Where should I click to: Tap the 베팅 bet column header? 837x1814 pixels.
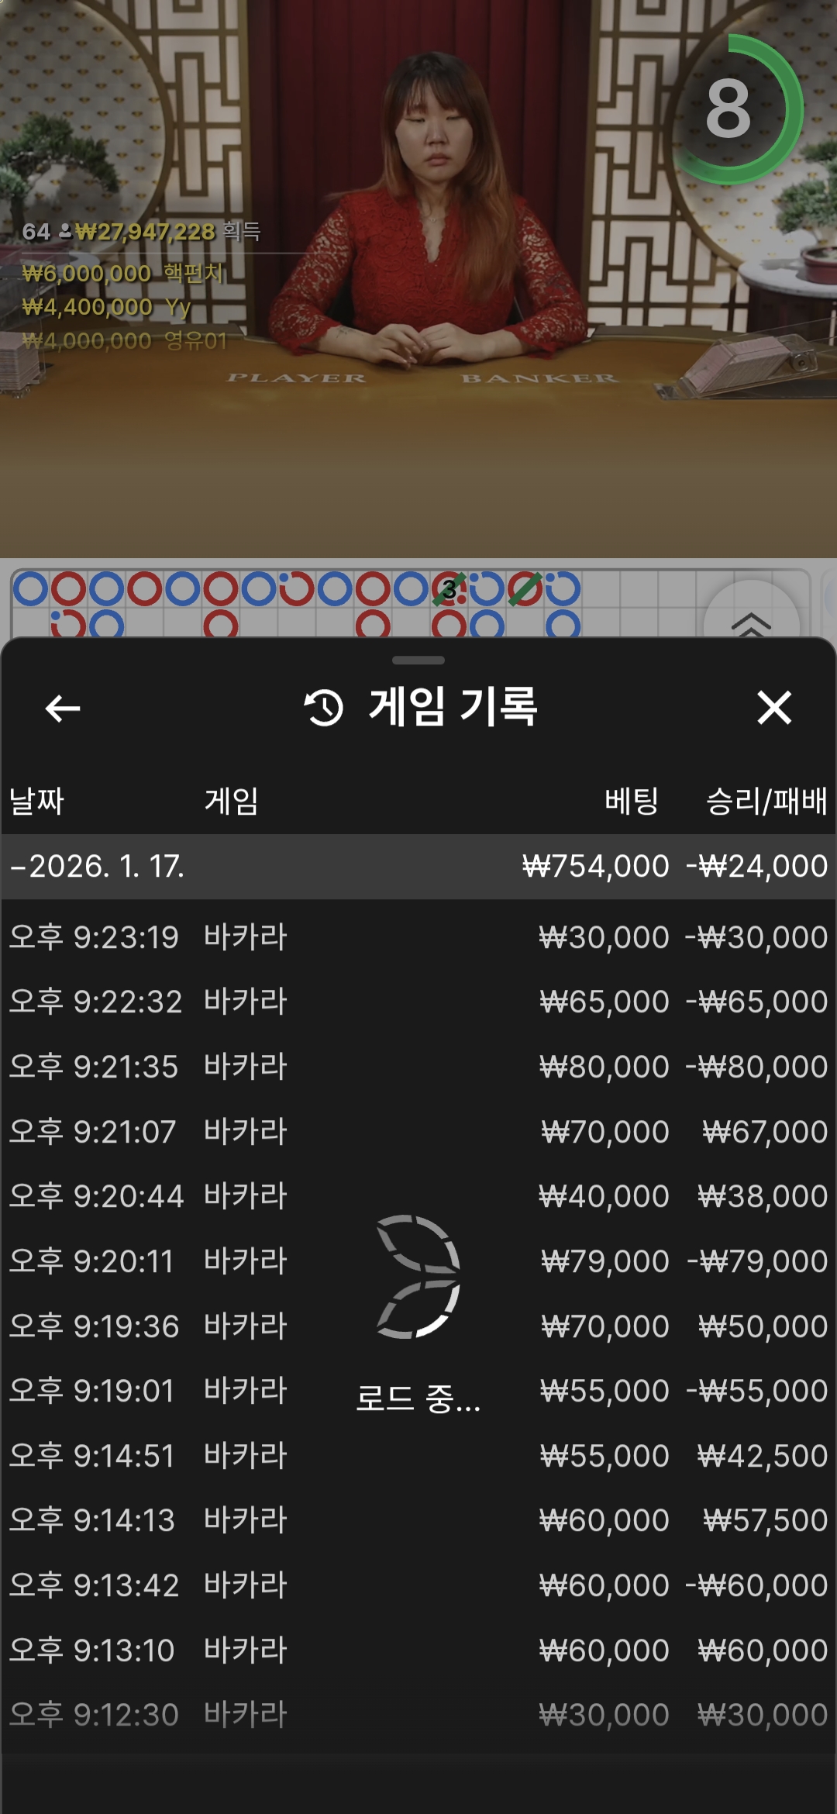pyautogui.click(x=631, y=801)
